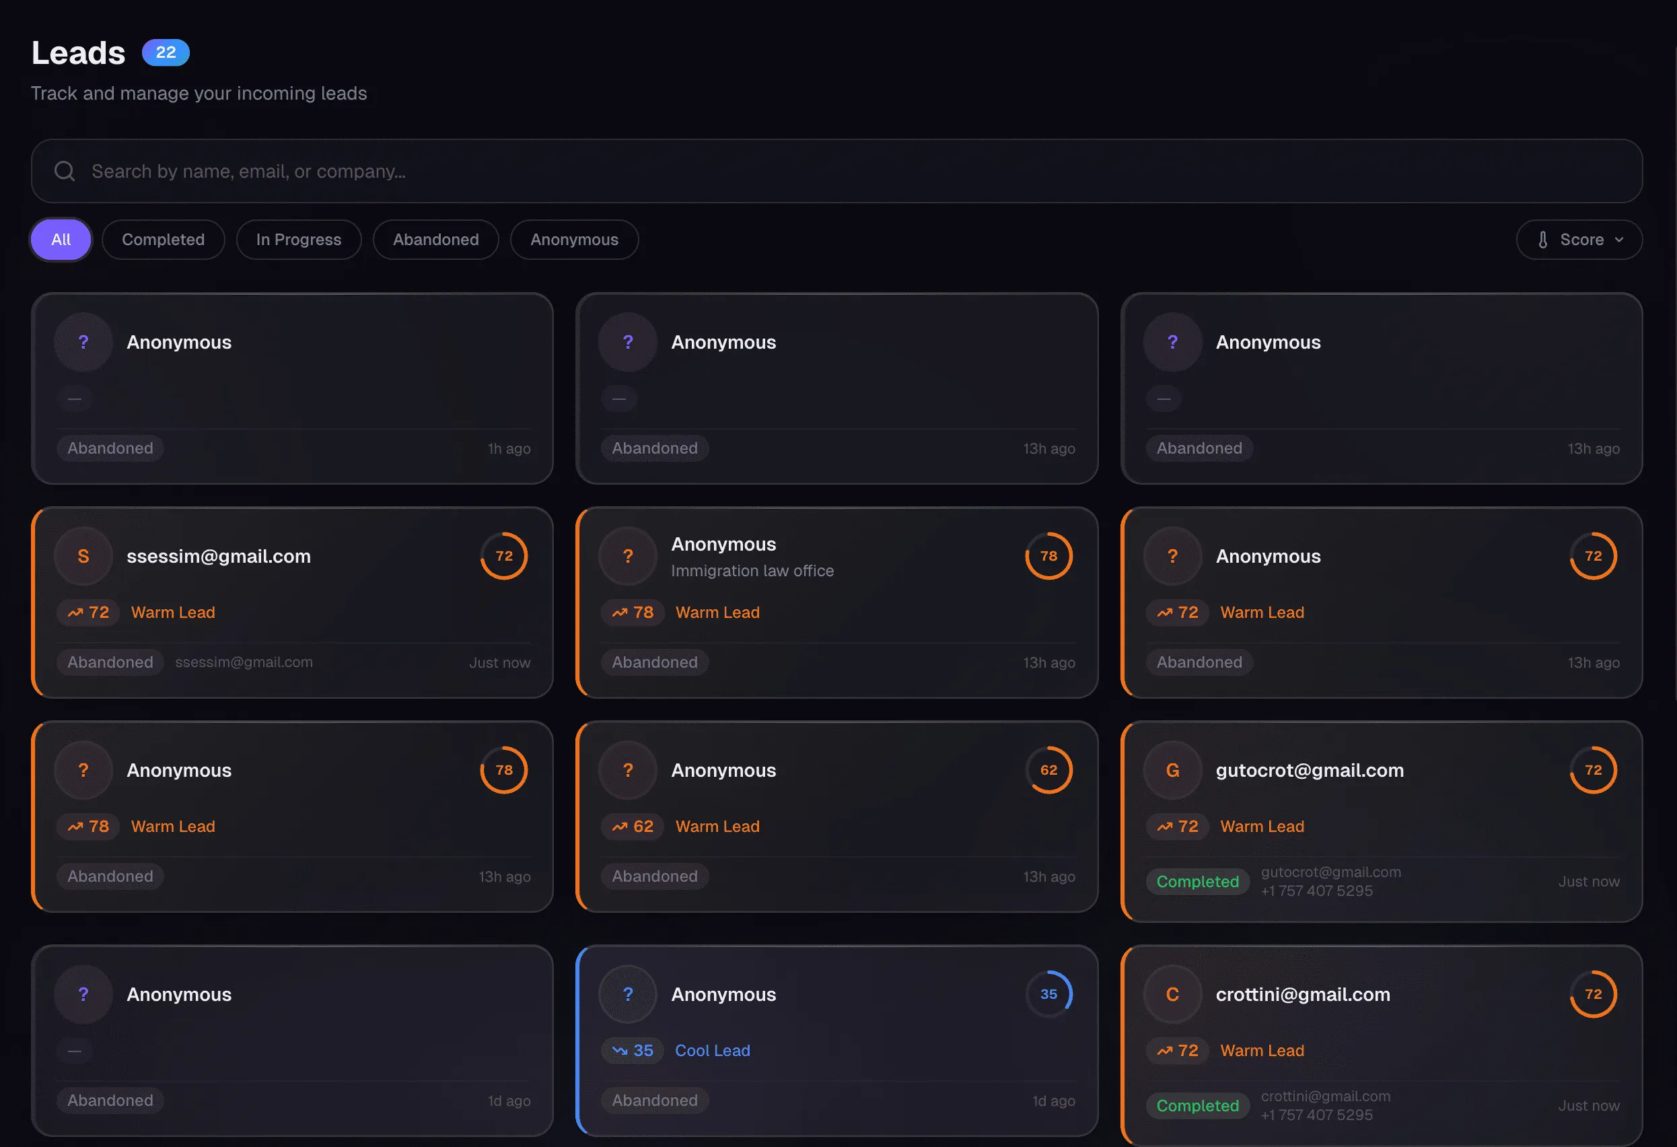Open the Score sort dropdown
The image size is (1677, 1147).
(1579, 239)
